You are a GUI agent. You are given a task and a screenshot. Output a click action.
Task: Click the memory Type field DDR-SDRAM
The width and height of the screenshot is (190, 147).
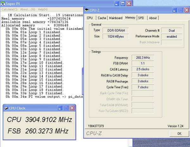[x=116, y=30]
